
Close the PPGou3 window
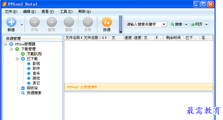coord(211,4)
